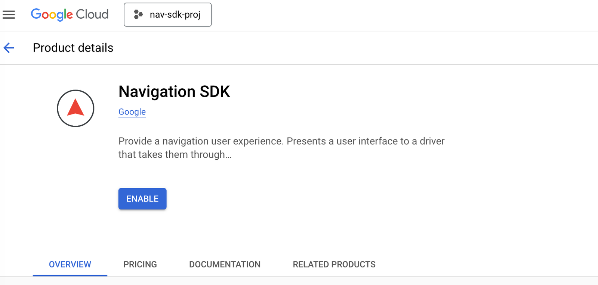Click the word Cloud in the header logo
Image resolution: width=598 pixels, height=285 pixels.
click(x=92, y=15)
